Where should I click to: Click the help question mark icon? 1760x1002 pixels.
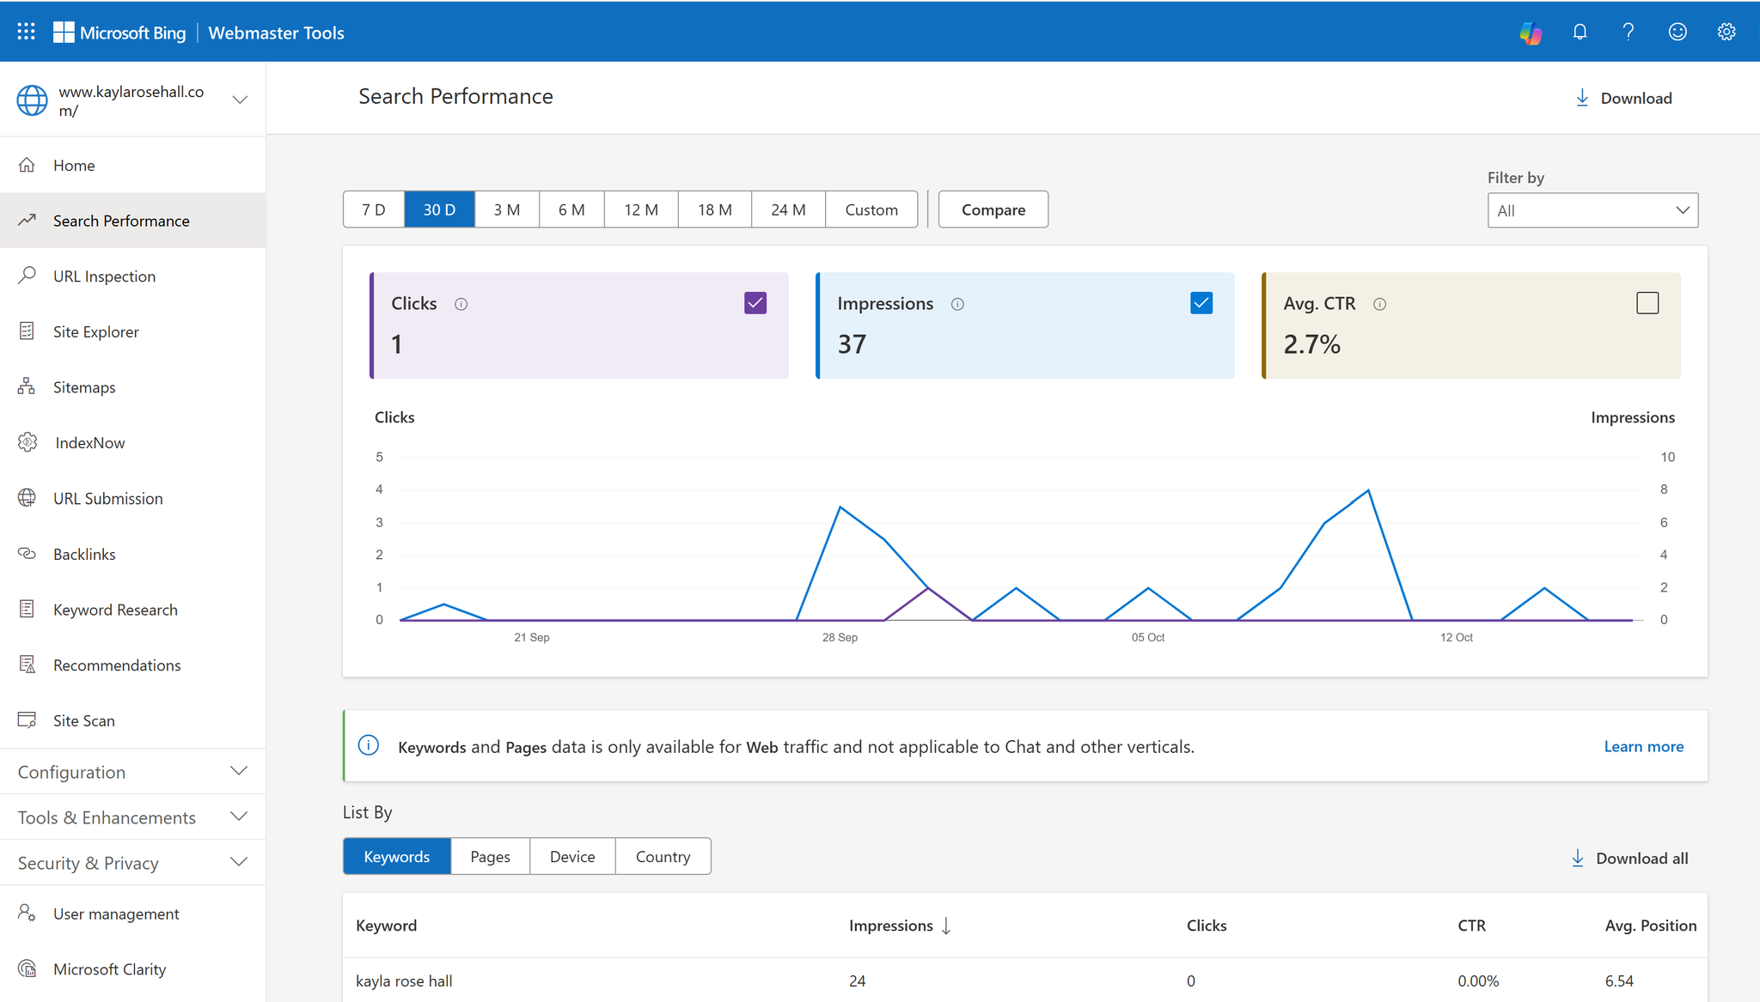coord(1629,32)
